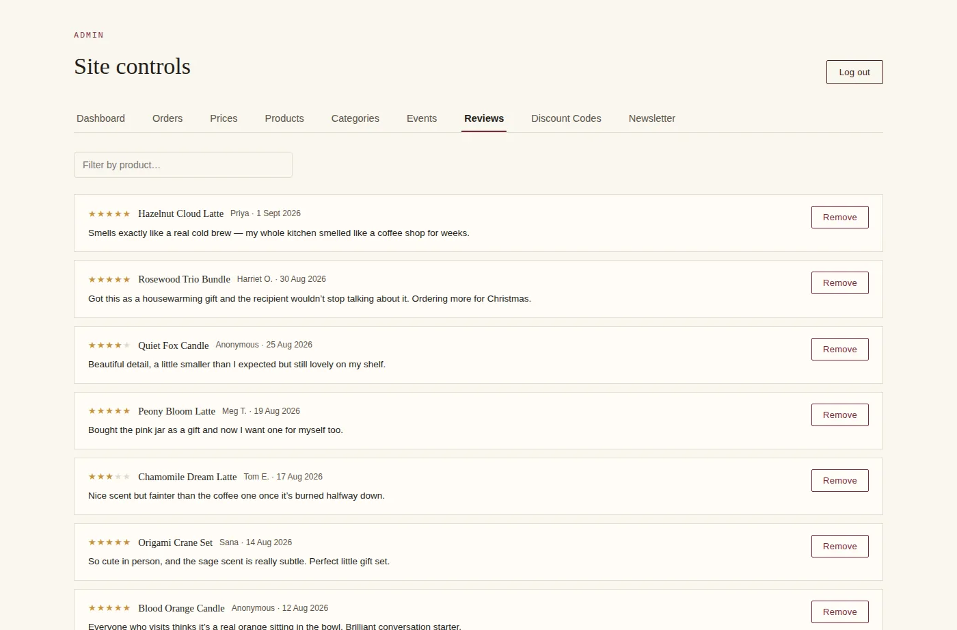Remove the Peony Bloom Latte review
Viewport: 957px width, 630px height.
(x=839, y=415)
